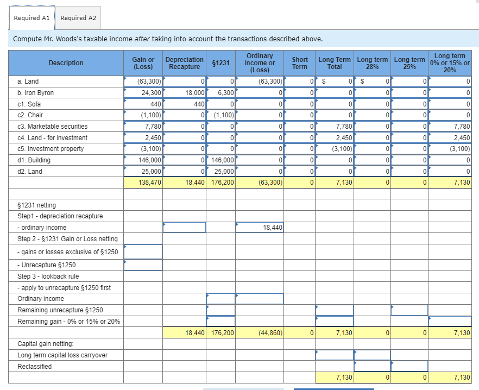Click Building §1231 cell showing 146,000
This screenshot has height=390, width=479.
220,160
